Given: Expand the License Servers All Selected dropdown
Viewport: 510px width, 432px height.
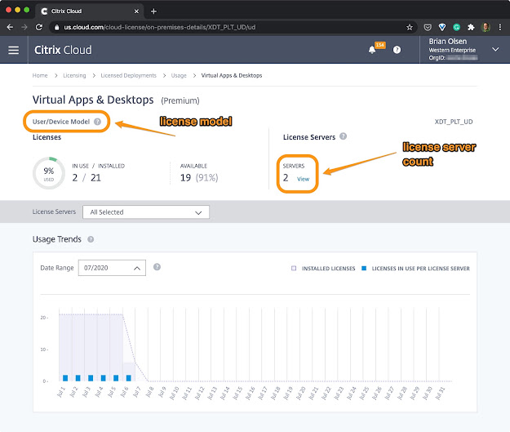Looking at the screenshot, I should click(x=146, y=212).
